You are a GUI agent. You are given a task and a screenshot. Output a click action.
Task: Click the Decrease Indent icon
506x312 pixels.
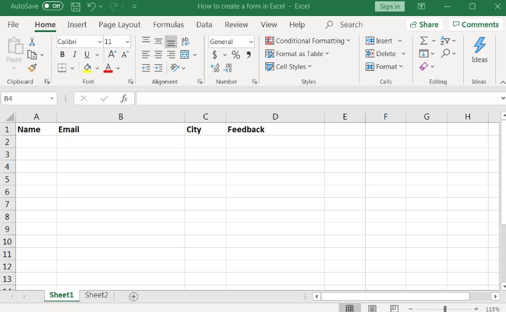pos(146,67)
